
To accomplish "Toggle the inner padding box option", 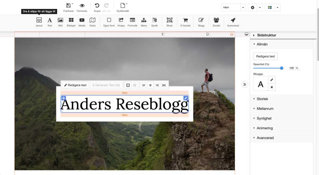I will coord(135,85).
